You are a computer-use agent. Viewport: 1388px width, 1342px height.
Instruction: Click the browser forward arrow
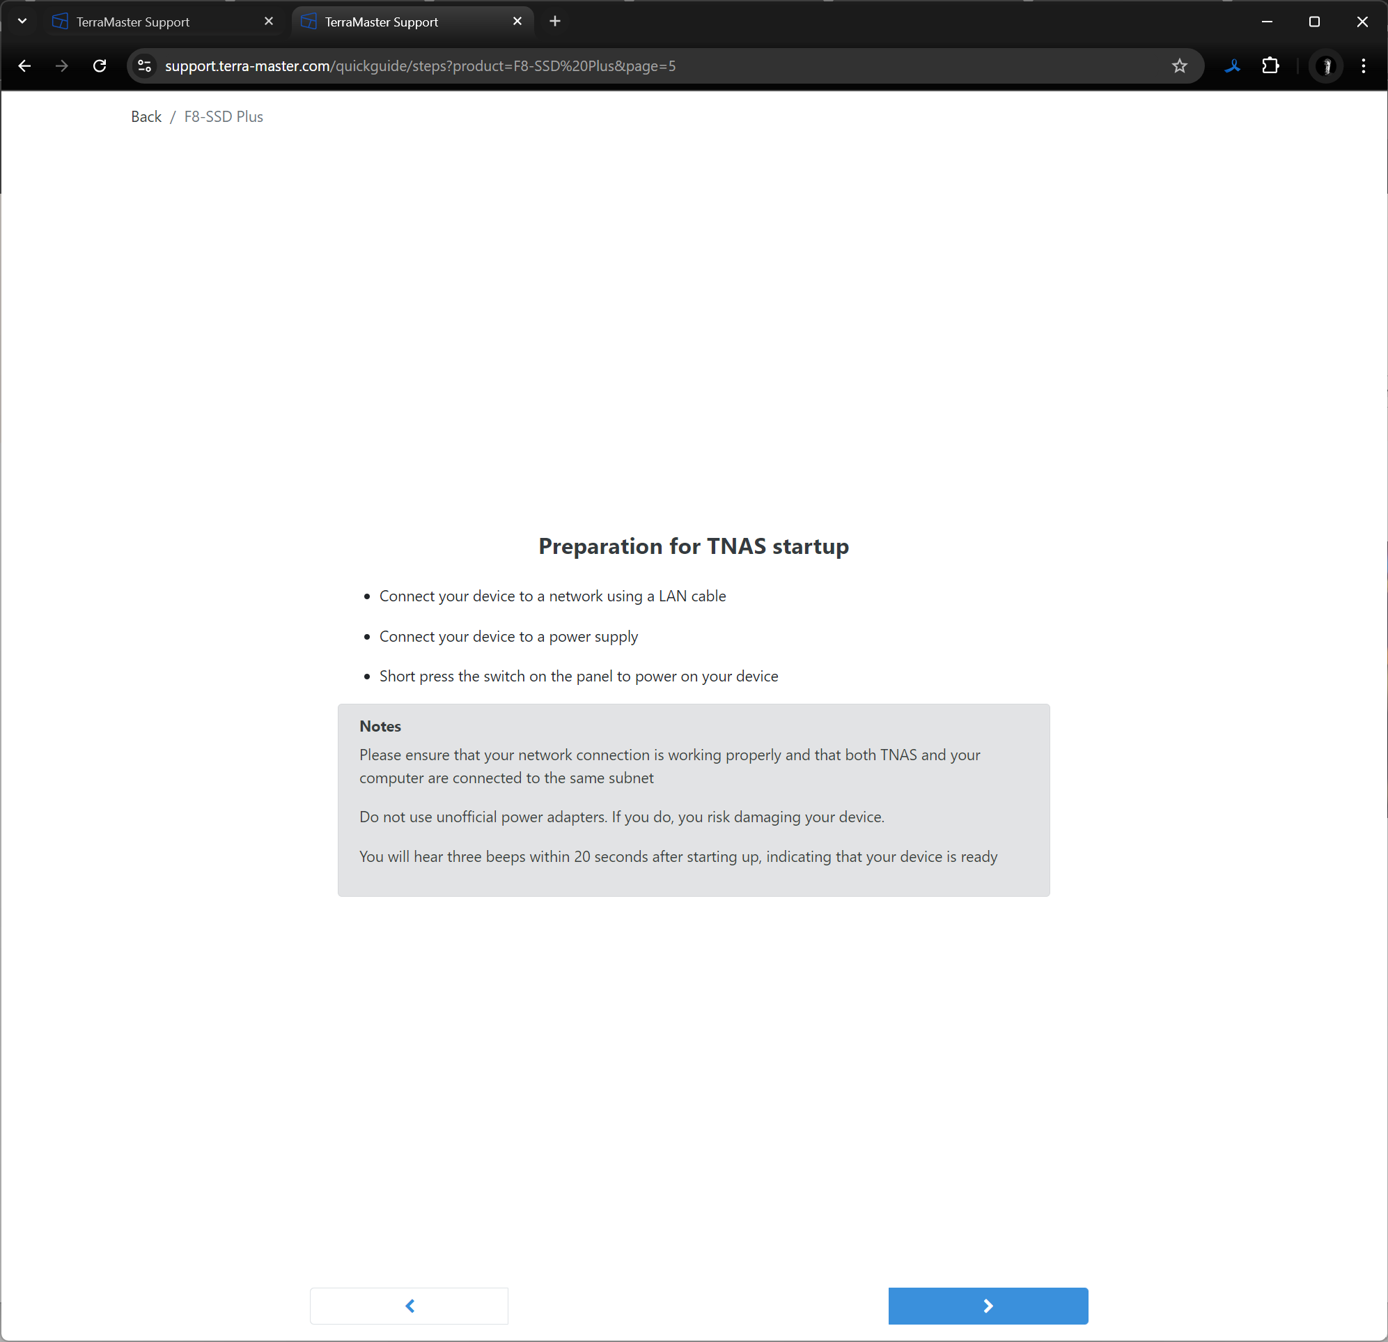tap(62, 66)
